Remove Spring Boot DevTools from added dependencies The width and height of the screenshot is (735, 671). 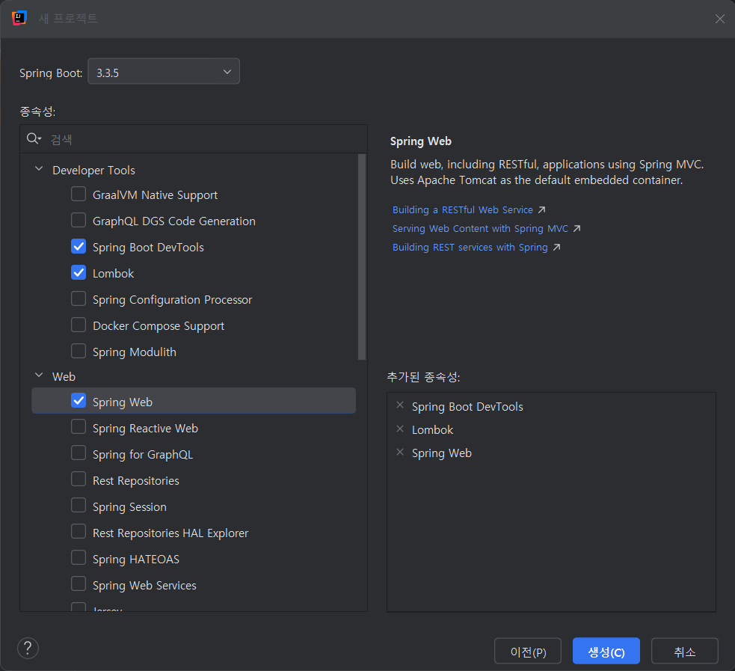400,406
